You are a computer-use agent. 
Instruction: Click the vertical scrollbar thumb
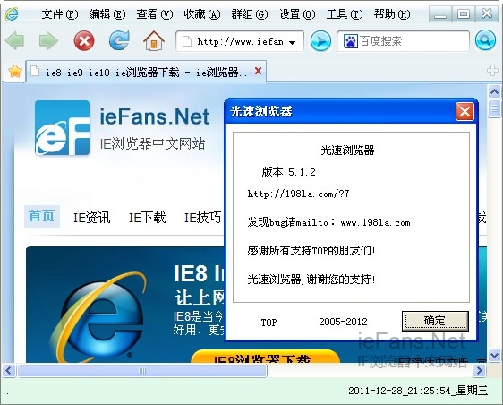click(x=494, y=109)
